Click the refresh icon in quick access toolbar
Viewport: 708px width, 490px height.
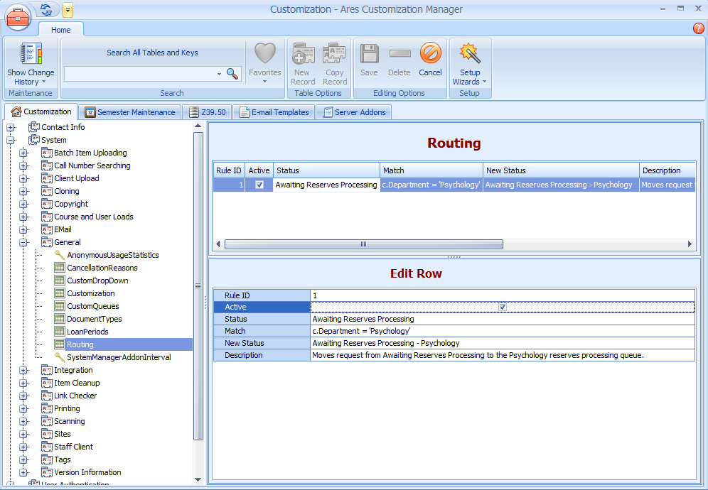45,10
